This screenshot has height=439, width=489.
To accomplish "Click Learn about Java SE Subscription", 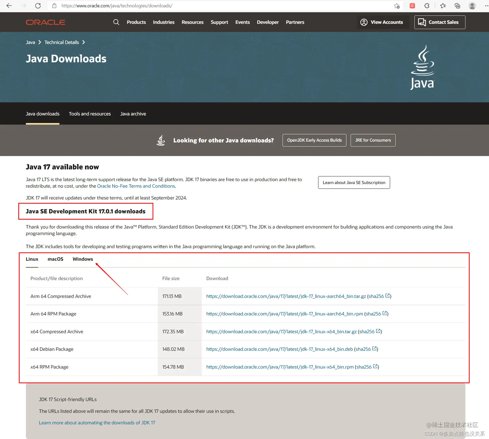I will 354,182.
